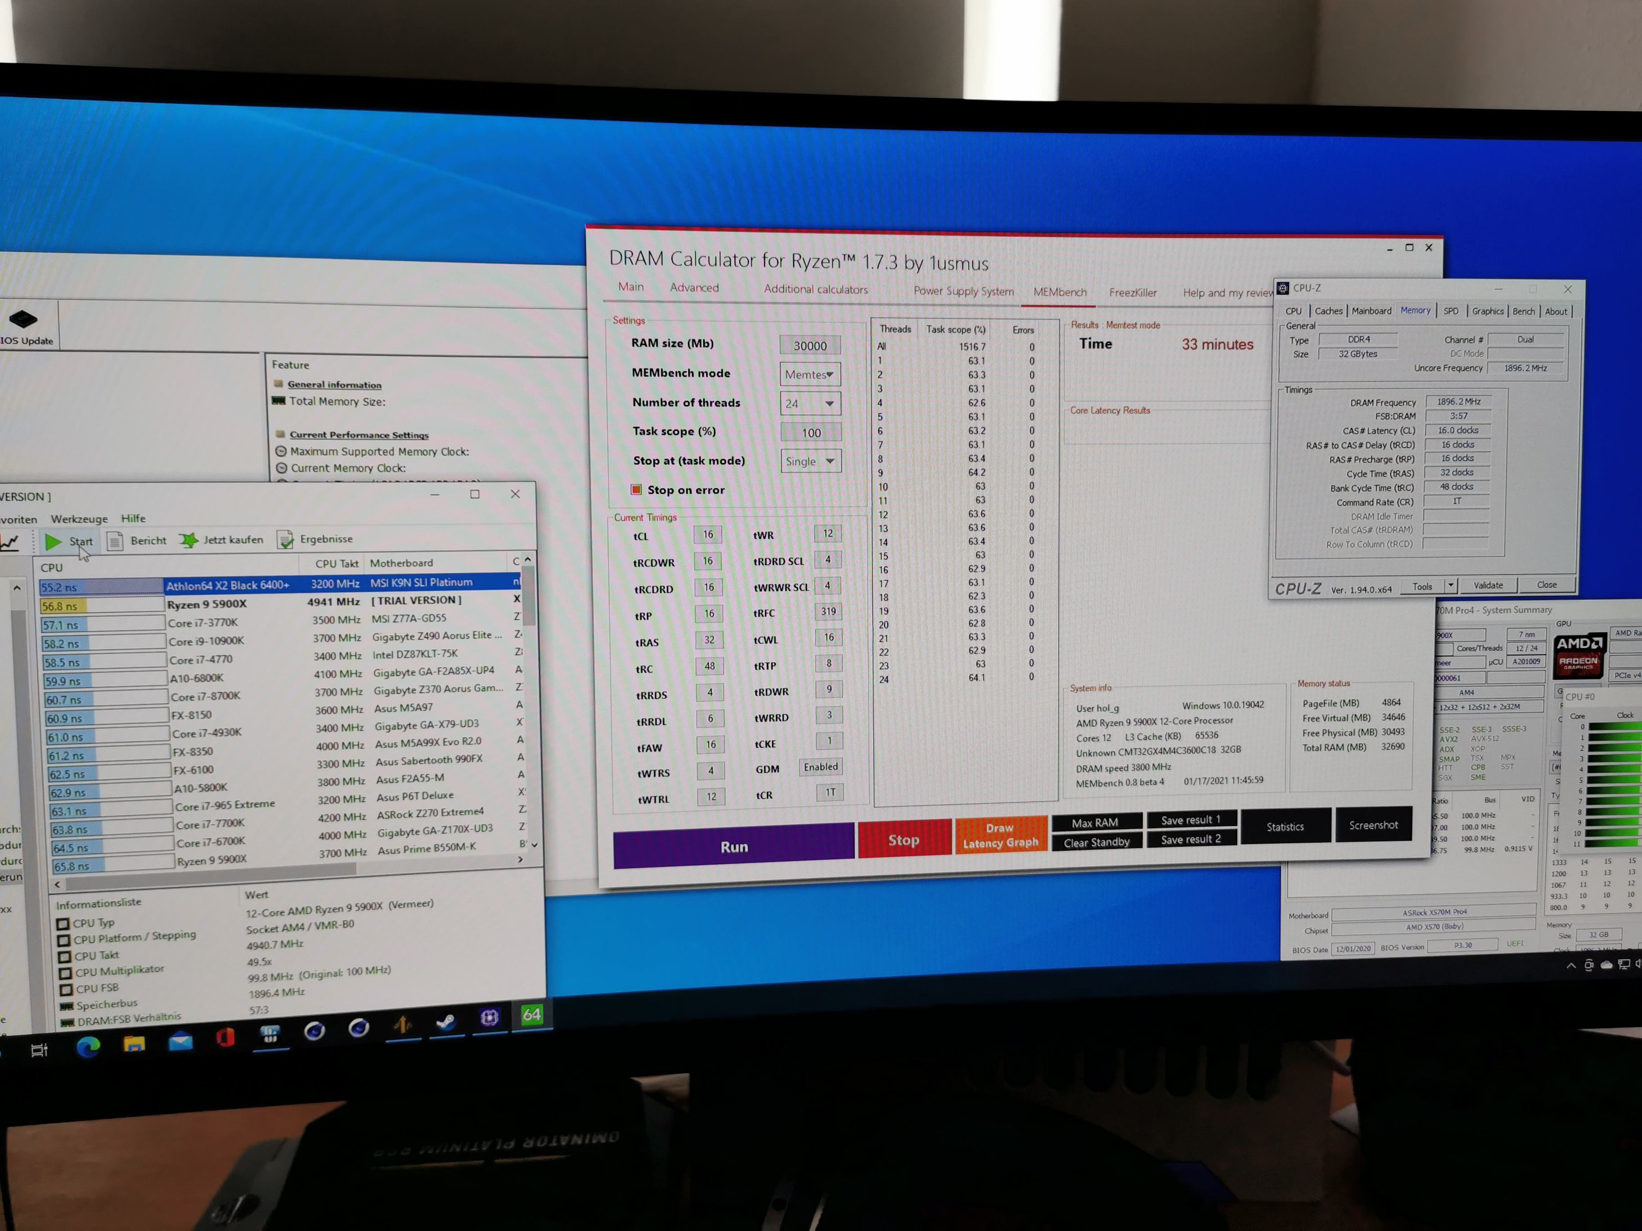Click the Jetzt kaufen green star icon

pos(189,539)
